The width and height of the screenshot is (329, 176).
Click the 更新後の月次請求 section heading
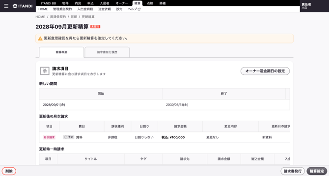tap(54, 116)
